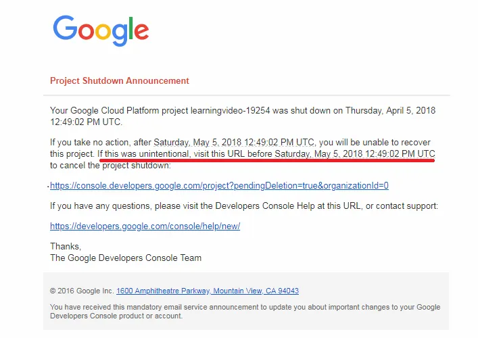Click 'Thursday, April 5, 2018' shutdown date
The width and height of the screenshot is (478, 338).
390,110
